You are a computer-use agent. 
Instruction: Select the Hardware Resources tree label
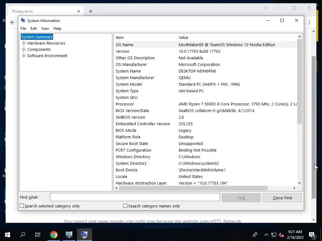46,43
